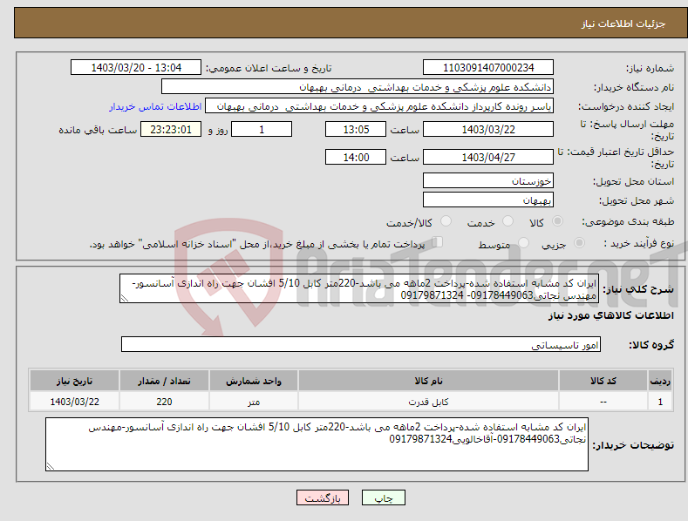Screen dimensions: 688x521
Task: Select the کالا/خدمت radio button
Action: click(x=446, y=221)
